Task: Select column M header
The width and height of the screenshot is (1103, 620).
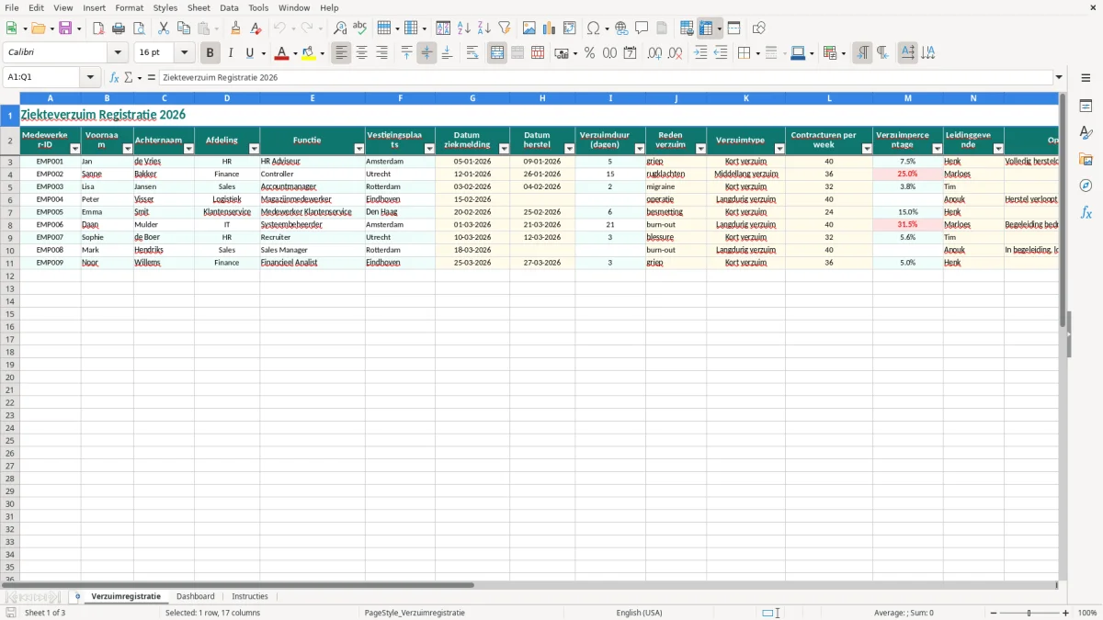Action: pos(908,98)
